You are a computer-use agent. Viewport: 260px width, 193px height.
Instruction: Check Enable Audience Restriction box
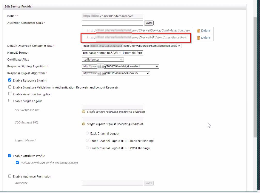click(10, 176)
